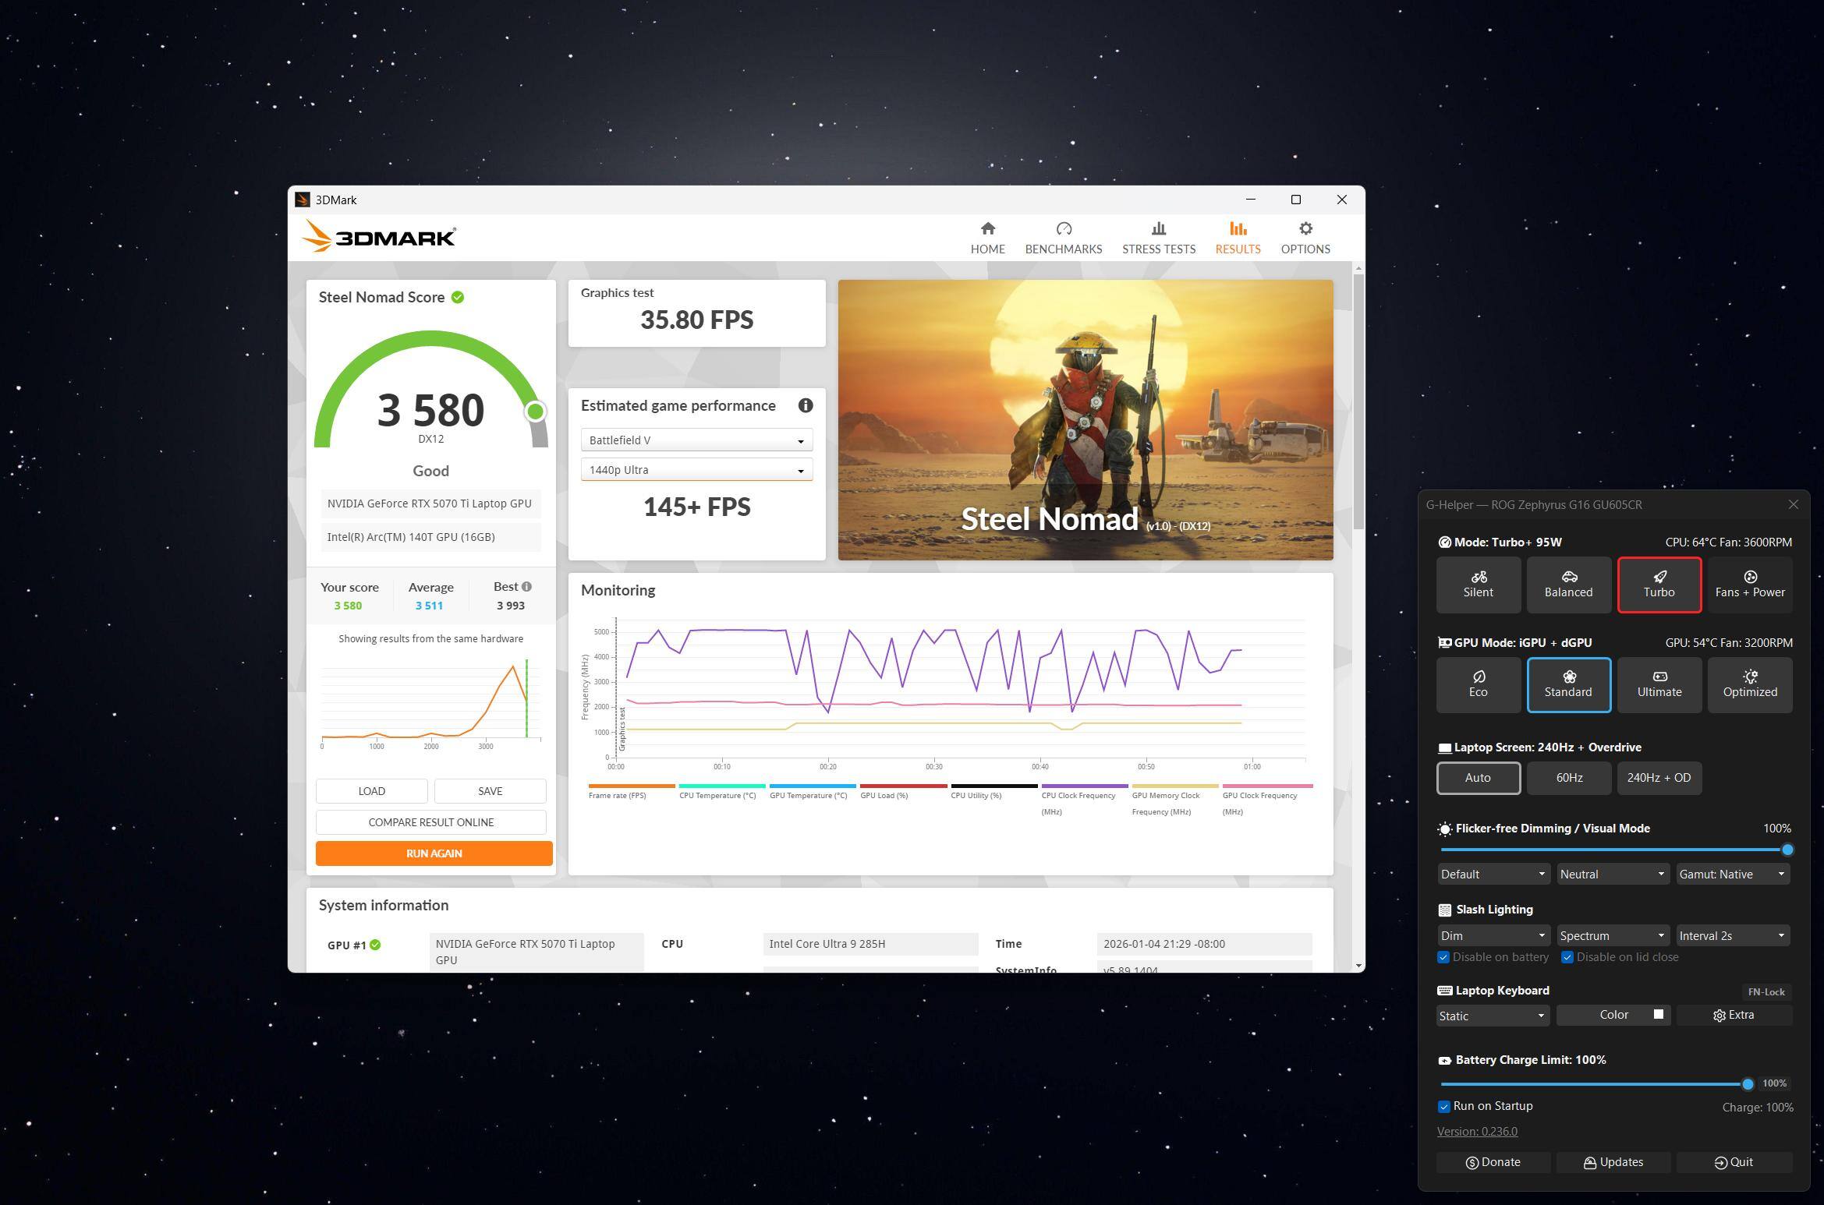The height and width of the screenshot is (1205, 1824).
Task: Expand the 1440p Ultra resolution dropdown
Action: tap(696, 470)
